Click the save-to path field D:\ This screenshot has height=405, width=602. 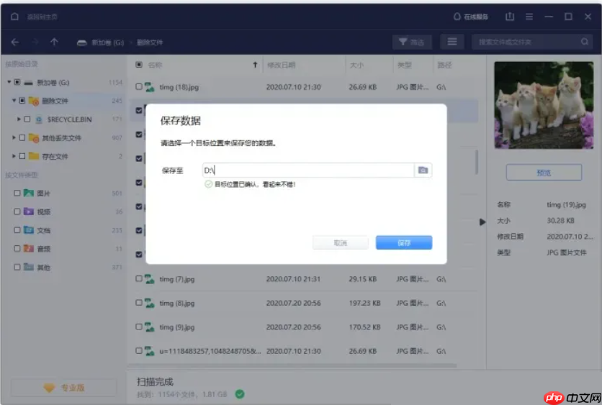(308, 170)
